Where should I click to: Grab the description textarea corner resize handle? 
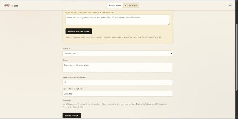click(169, 24)
